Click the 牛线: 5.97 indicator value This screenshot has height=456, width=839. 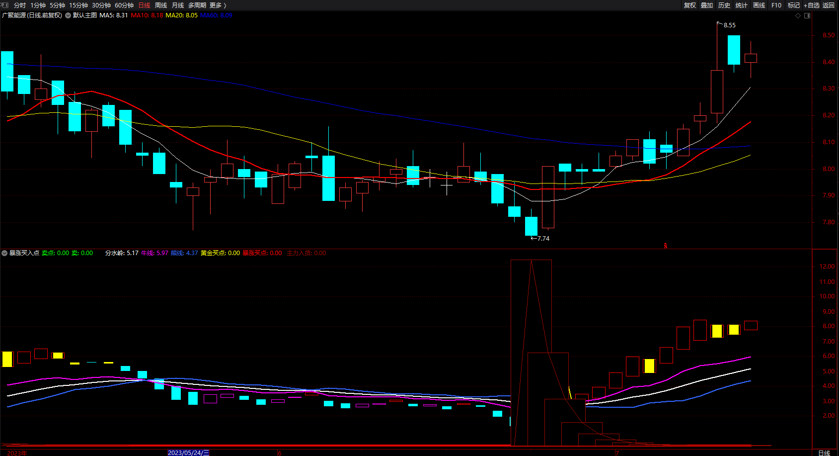coord(154,253)
